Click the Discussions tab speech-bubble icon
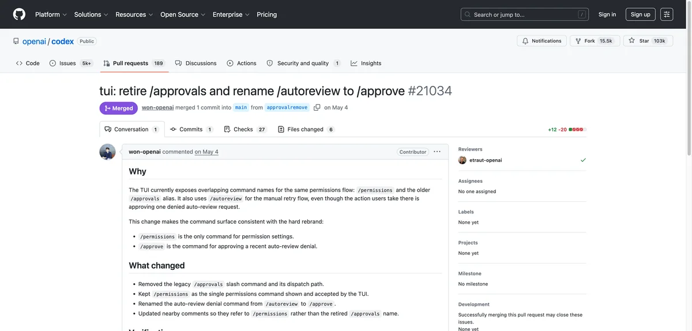Screen dimensions: 692x331 (179, 63)
